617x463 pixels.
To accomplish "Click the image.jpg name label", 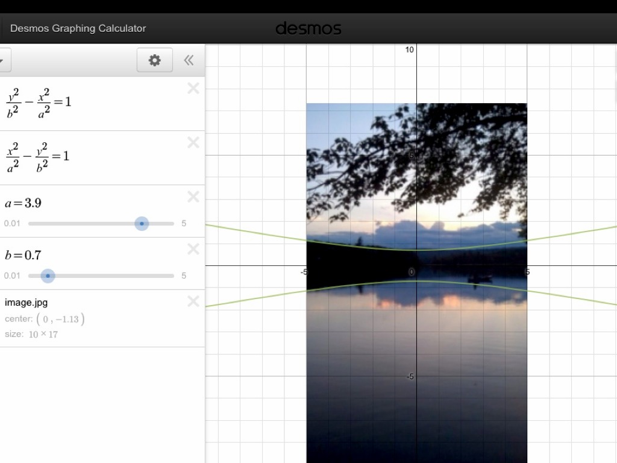I will tap(26, 303).
